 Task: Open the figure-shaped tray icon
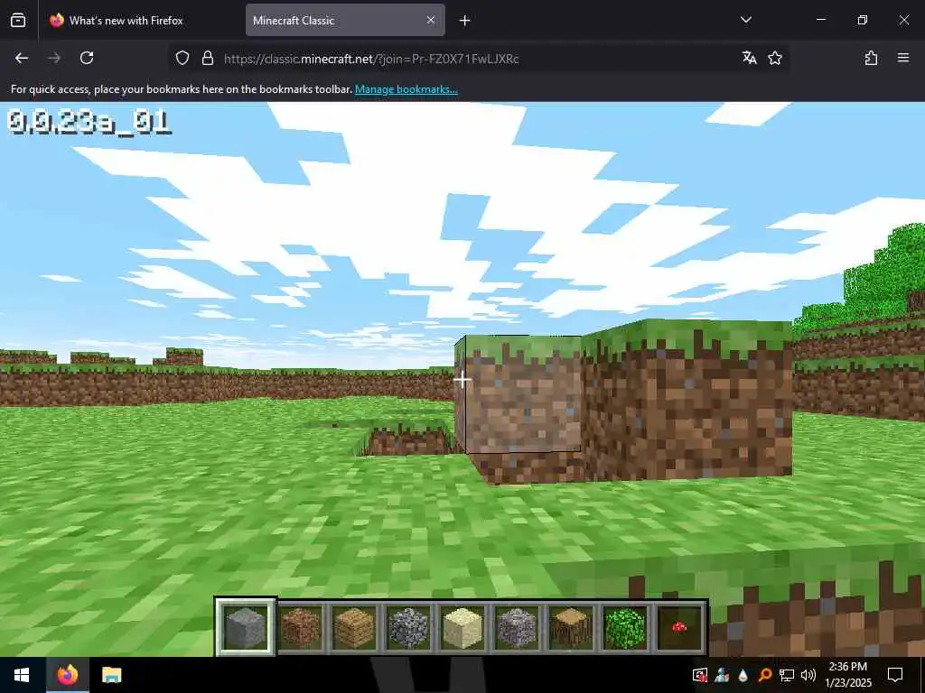click(722, 675)
